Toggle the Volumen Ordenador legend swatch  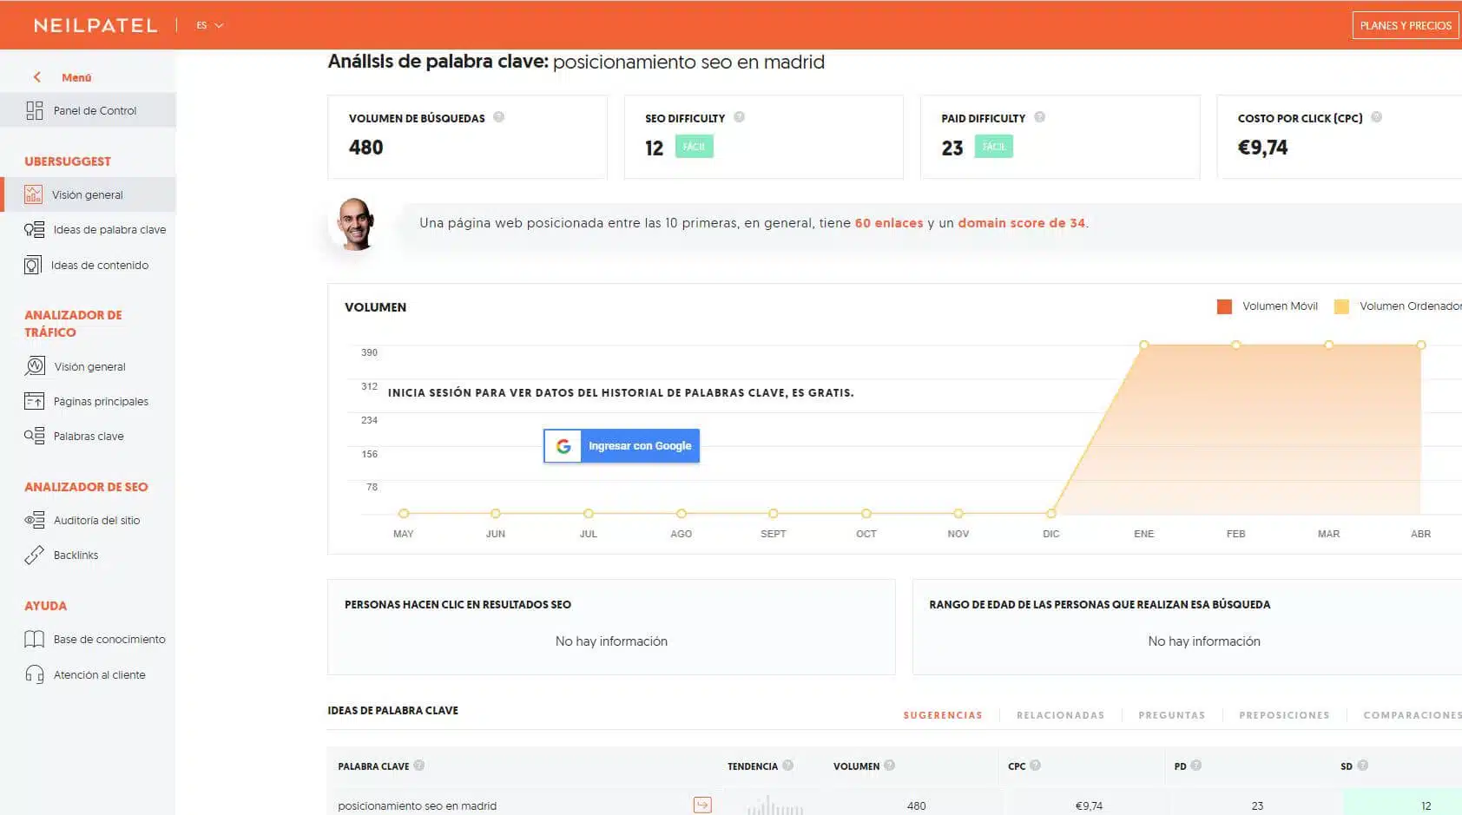click(1341, 306)
